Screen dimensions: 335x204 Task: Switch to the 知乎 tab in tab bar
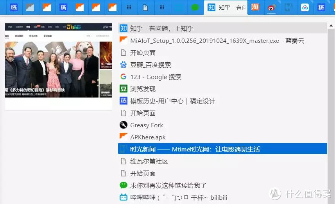tap(226, 7)
